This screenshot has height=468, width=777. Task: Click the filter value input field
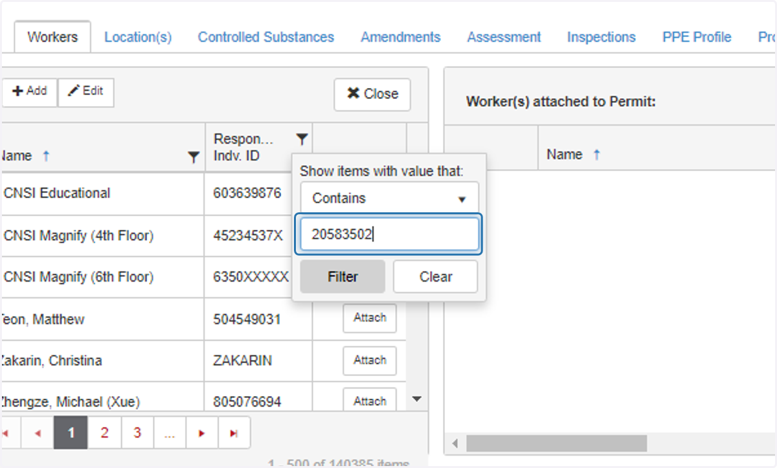(x=389, y=235)
